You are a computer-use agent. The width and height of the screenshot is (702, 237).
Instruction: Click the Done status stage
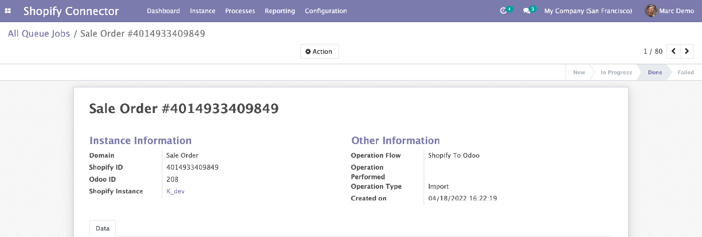[x=655, y=72]
